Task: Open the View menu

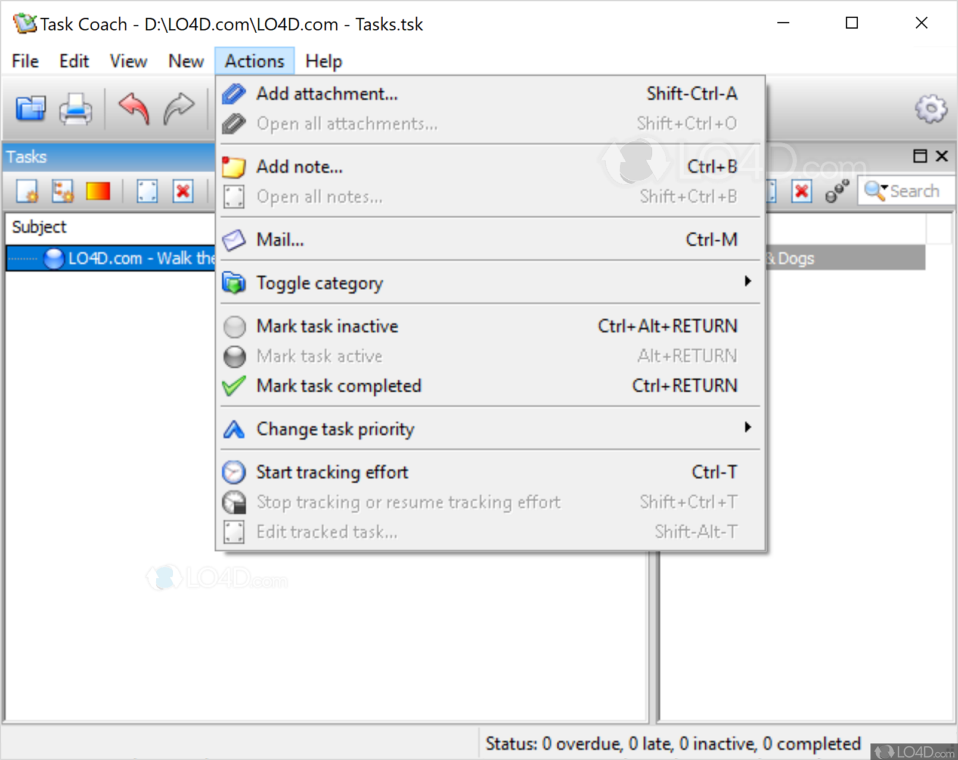Action: (128, 61)
